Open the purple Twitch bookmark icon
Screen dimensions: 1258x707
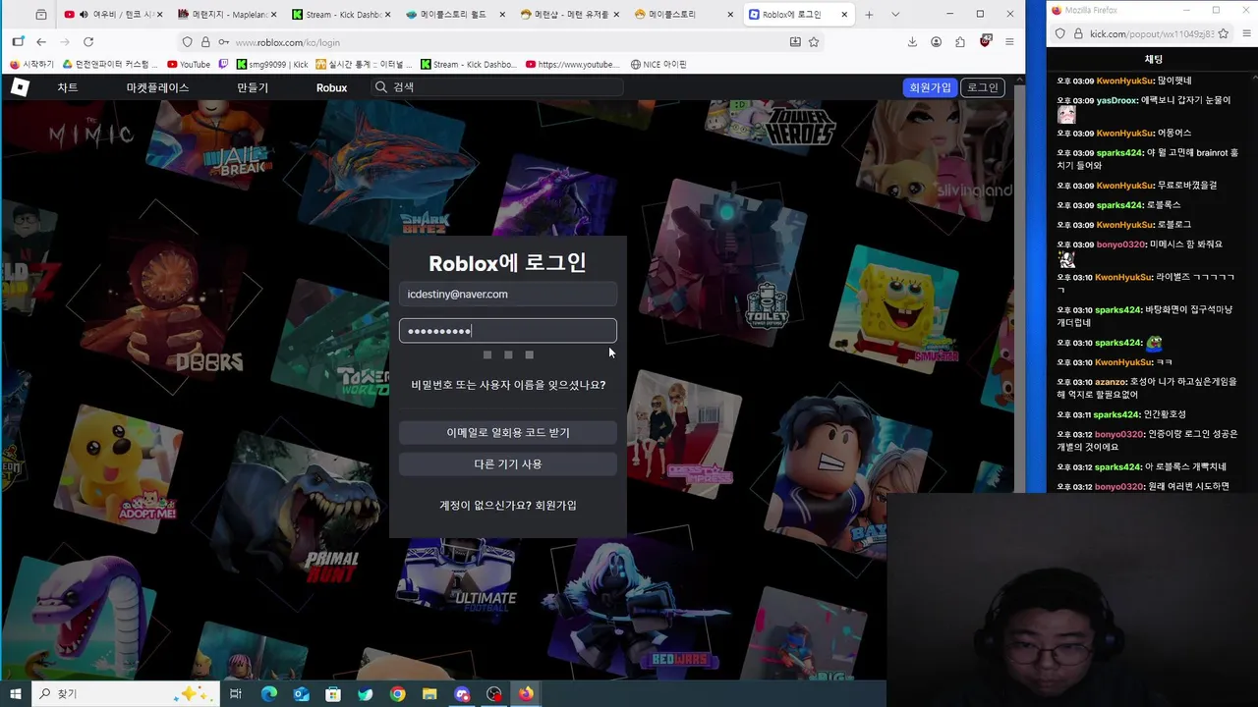224,65
